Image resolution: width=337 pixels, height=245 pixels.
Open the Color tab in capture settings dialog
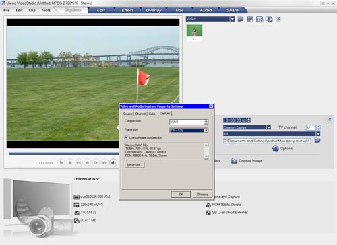[x=152, y=114]
